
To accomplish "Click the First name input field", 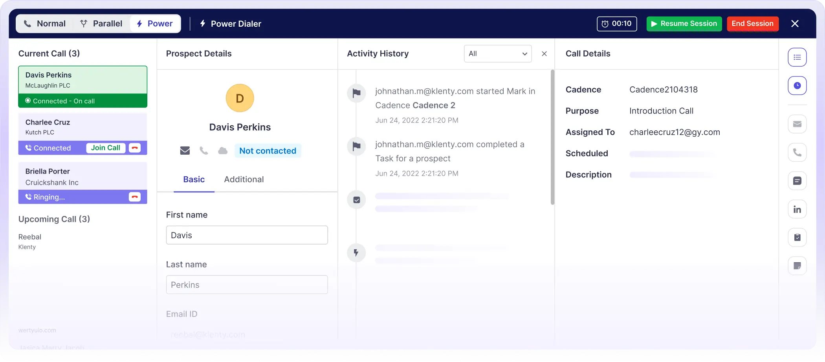I will [247, 235].
